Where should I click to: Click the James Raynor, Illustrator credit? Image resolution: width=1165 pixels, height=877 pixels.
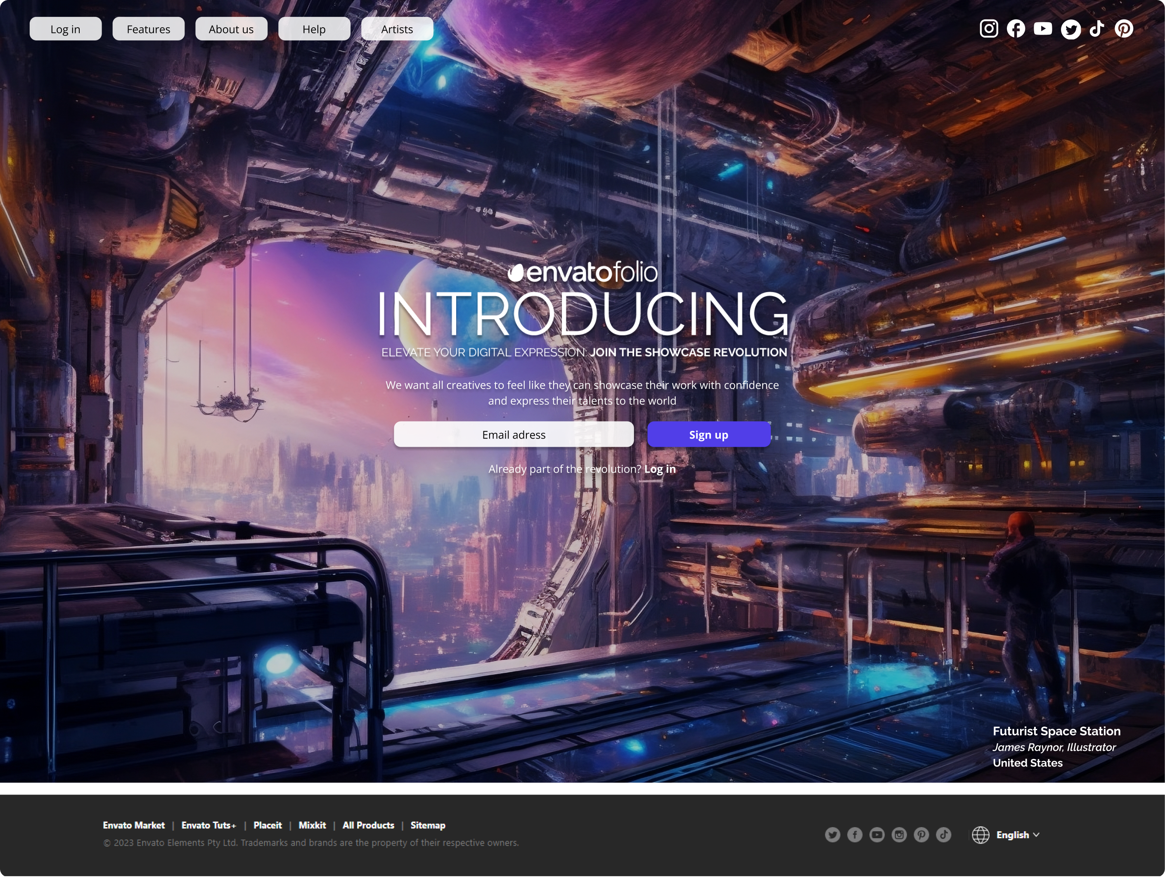[x=1054, y=747]
